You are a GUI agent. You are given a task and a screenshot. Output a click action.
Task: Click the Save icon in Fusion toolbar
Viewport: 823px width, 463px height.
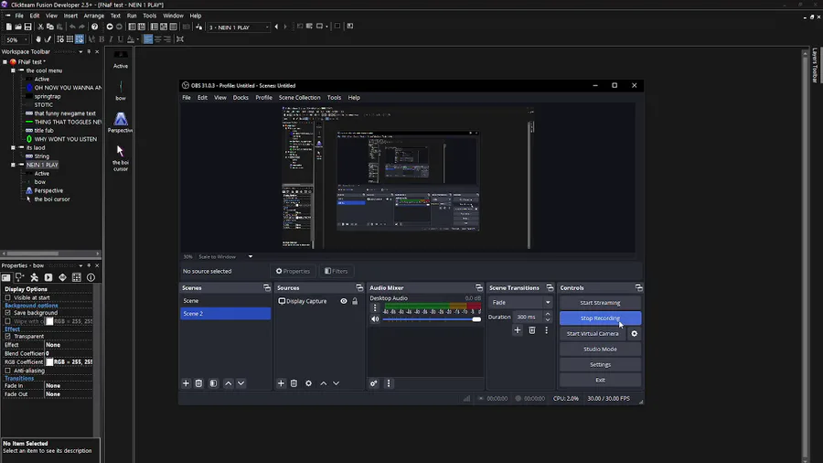pyautogui.click(x=27, y=27)
